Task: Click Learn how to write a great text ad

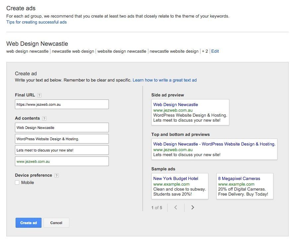Action: (x=165, y=80)
